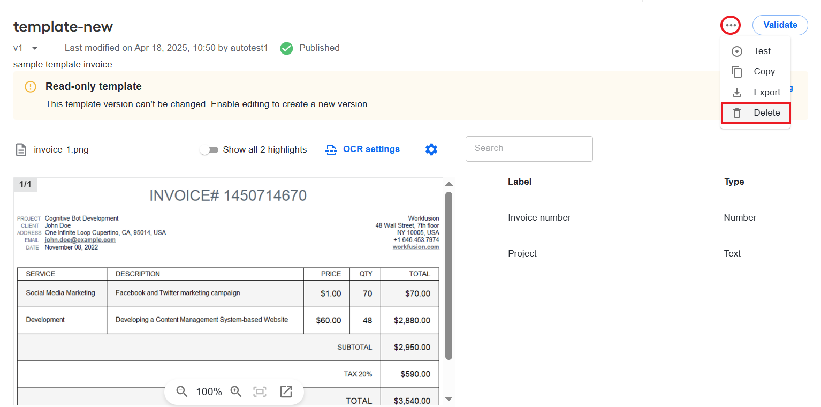
Task: Click the 1/1 page indicator
Action: click(x=25, y=185)
